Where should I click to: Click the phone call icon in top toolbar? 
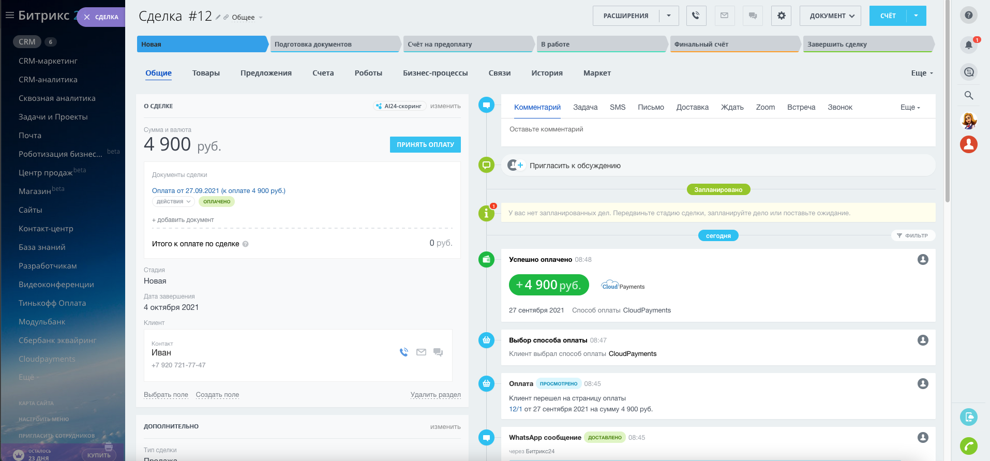696,16
